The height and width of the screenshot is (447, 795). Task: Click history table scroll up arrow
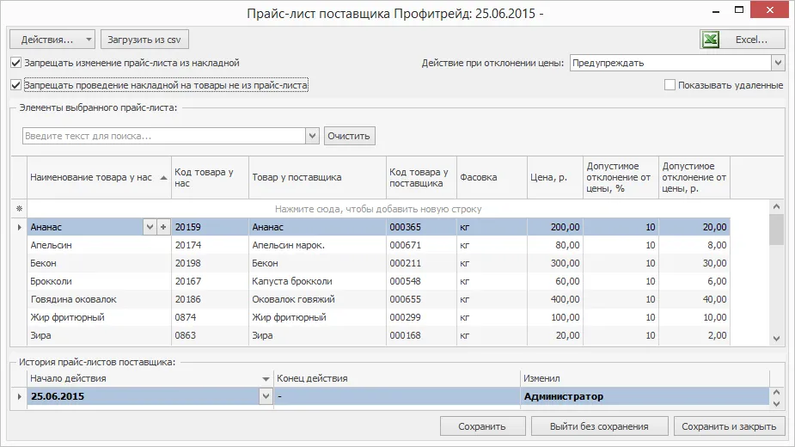(776, 392)
